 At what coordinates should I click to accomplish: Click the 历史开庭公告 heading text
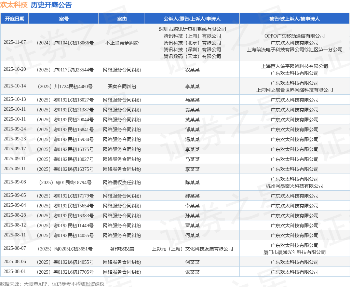pos(51,5)
